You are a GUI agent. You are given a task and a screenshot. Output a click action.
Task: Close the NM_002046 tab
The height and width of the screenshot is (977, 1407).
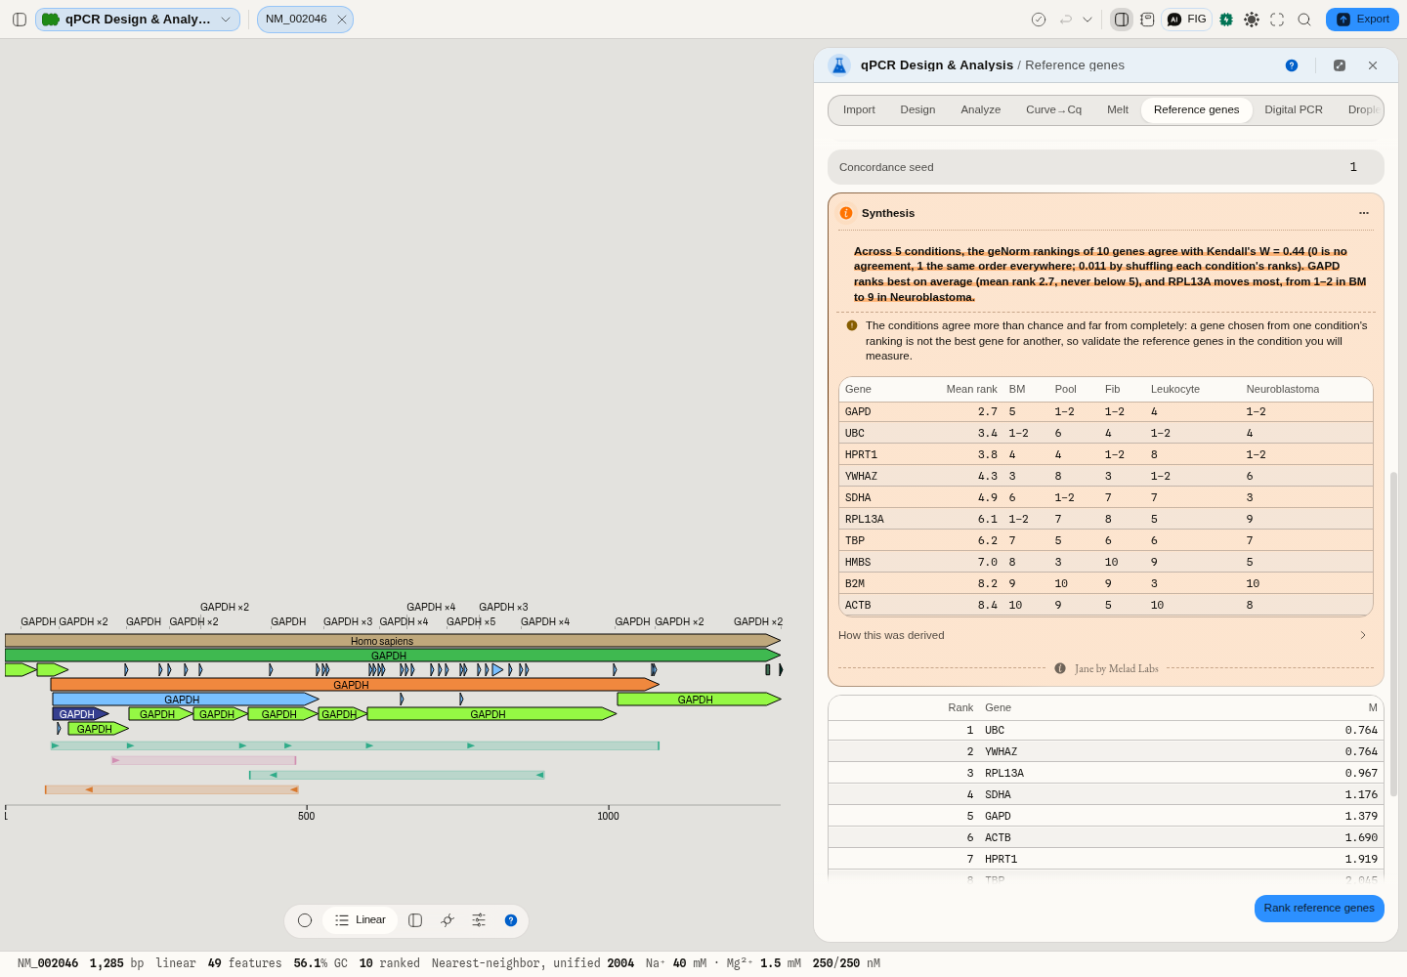click(x=342, y=20)
